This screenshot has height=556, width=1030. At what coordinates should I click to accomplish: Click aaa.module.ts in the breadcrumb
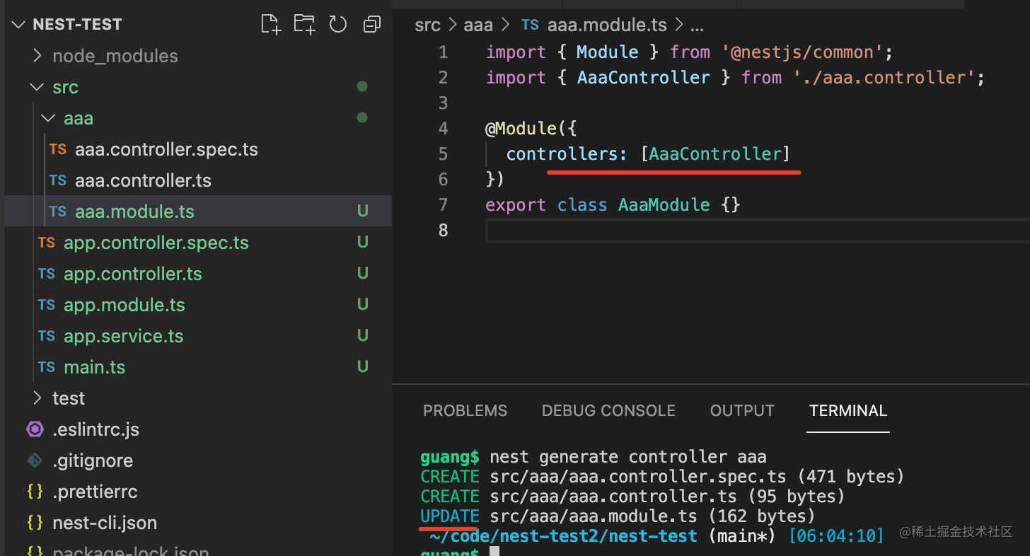tap(607, 25)
